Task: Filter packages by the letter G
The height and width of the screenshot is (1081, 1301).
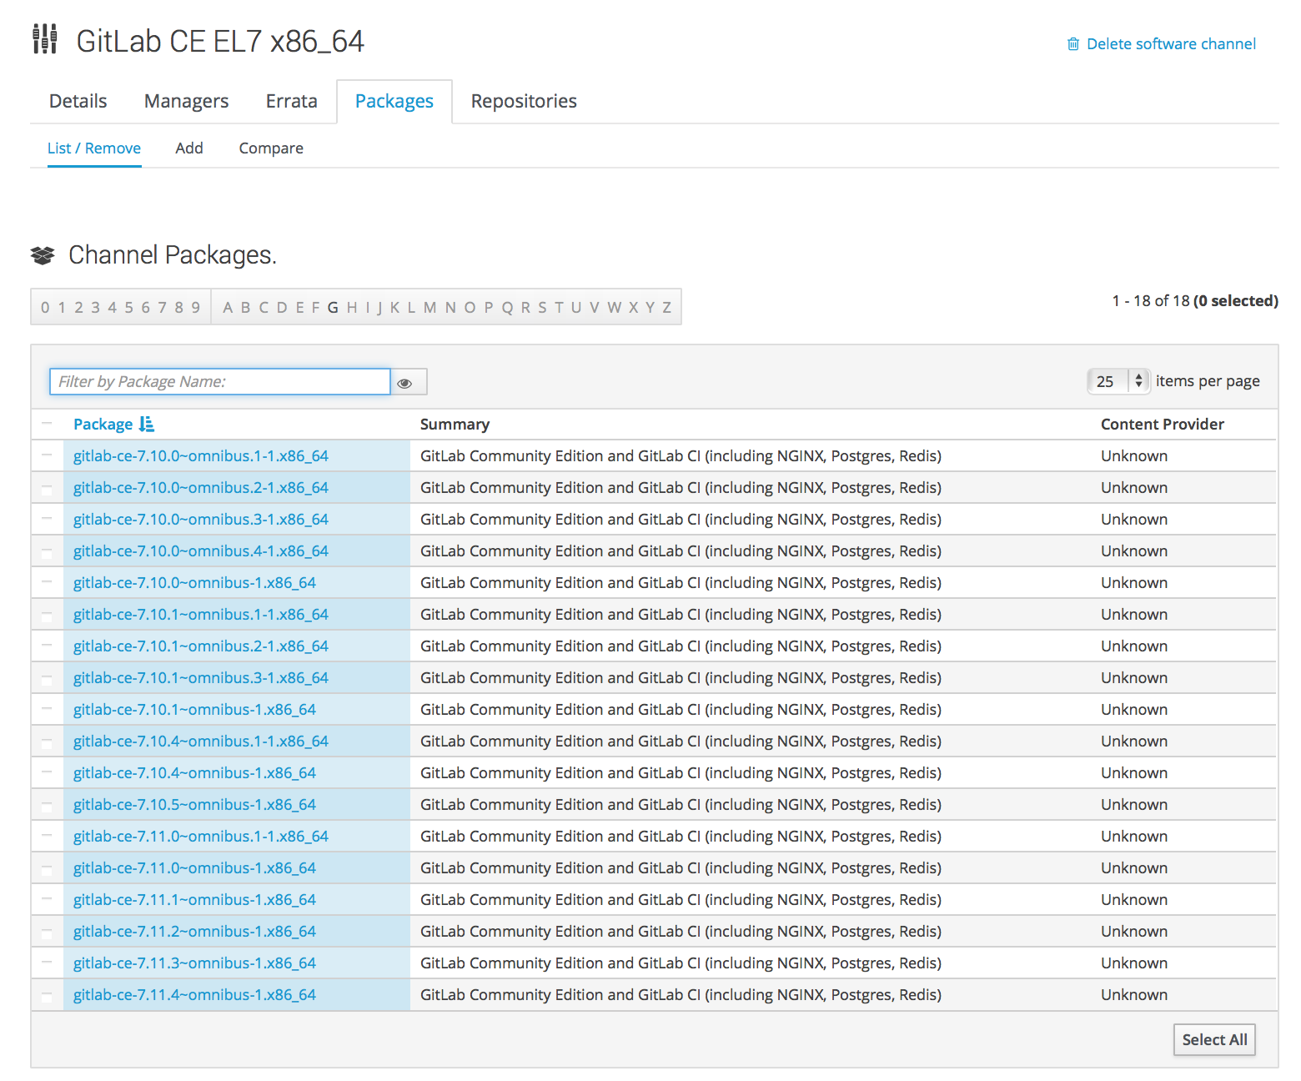Action: 332,307
